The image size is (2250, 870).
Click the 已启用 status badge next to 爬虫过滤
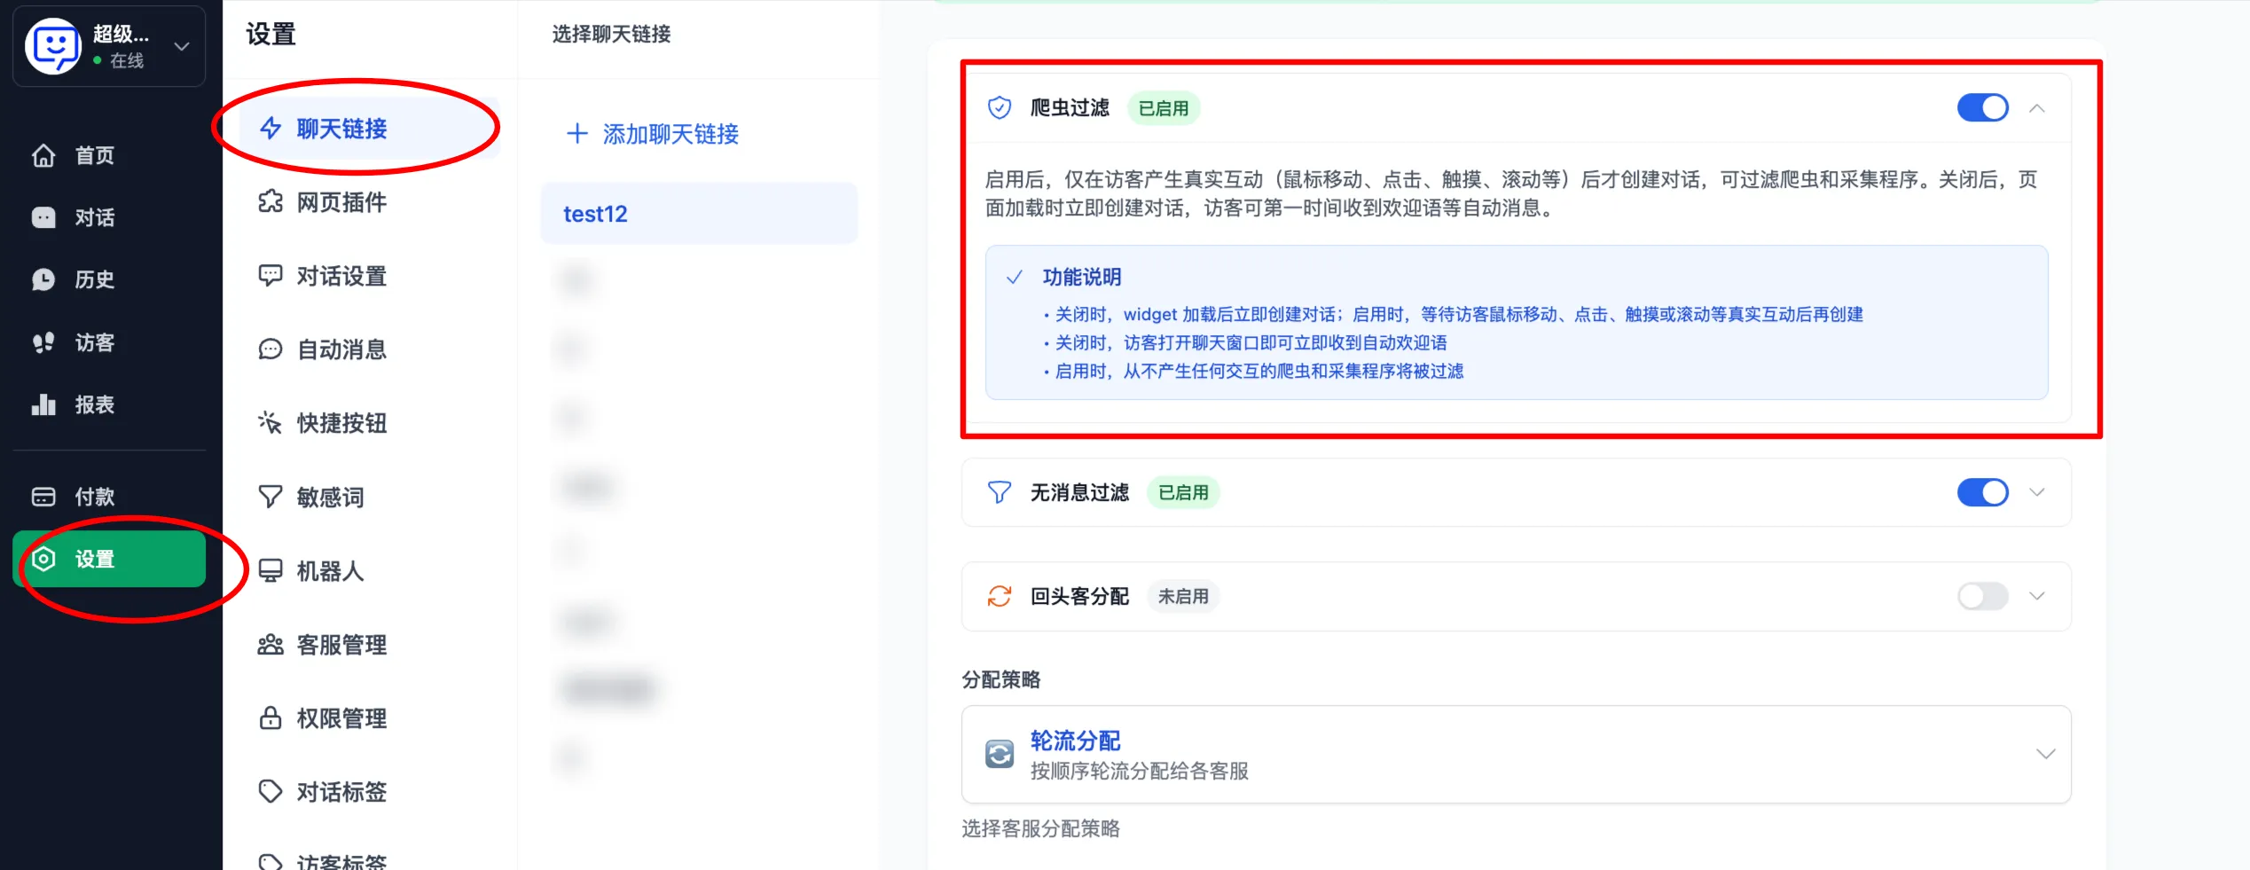(1163, 107)
